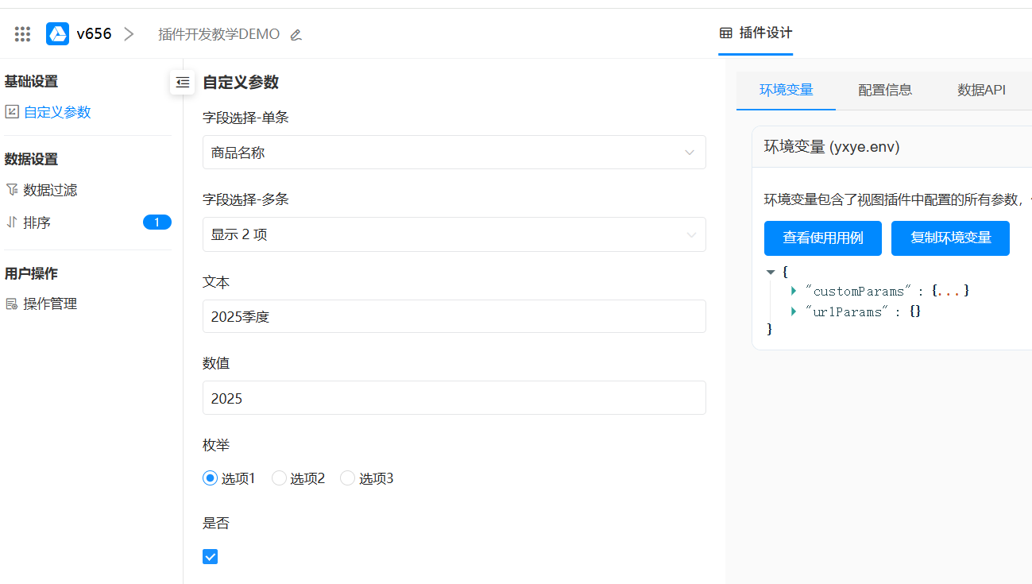This screenshot has width=1032, height=584.
Task: Click the 自定义参数 chart icon in sidebar
Action: pyautogui.click(x=12, y=112)
